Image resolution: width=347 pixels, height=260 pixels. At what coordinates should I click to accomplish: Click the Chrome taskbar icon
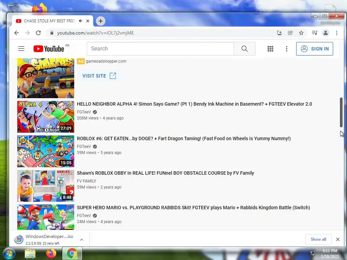[72, 253]
